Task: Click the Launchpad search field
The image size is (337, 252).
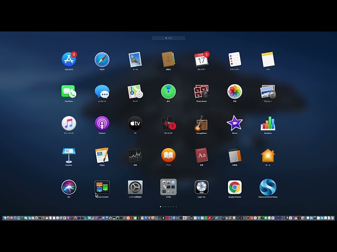Action: click(168, 38)
